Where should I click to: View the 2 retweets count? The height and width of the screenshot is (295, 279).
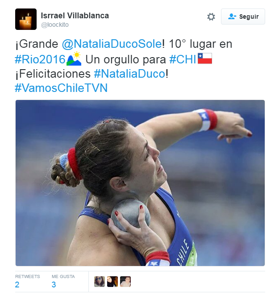pyautogui.click(x=17, y=284)
